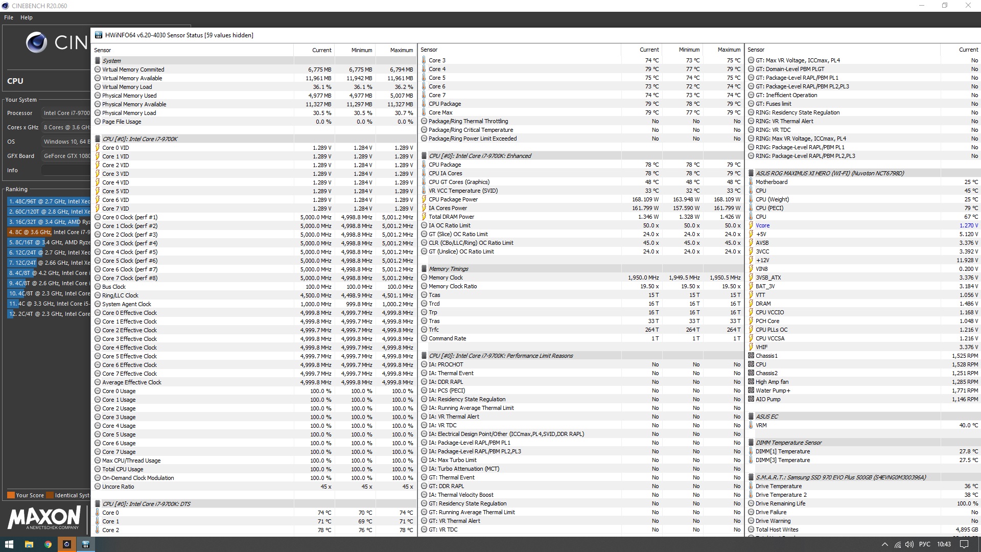The width and height of the screenshot is (981, 552).
Task: Click the Windows Start button
Action: point(9,544)
